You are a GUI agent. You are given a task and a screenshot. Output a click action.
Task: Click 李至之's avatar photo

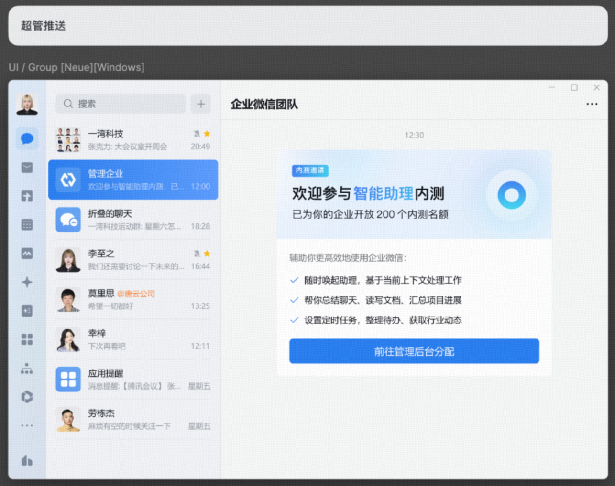pos(68,260)
